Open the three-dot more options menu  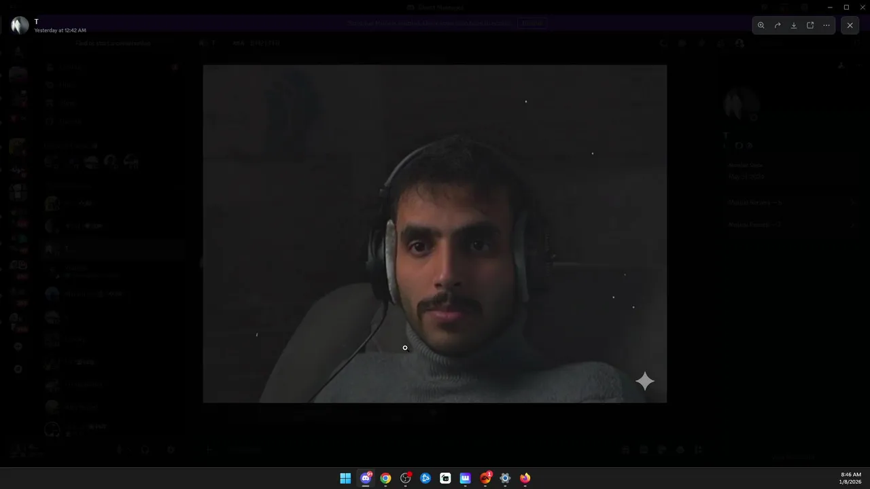click(x=826, y=25)
